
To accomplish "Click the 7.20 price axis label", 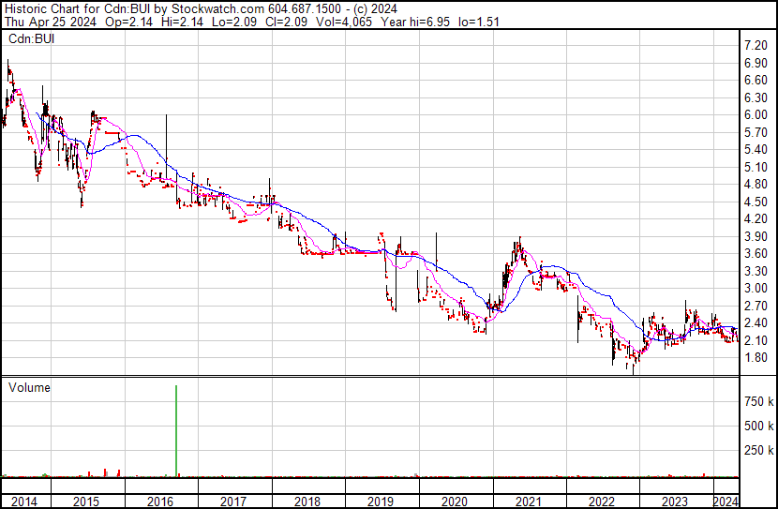I will (x=756, y=45).
